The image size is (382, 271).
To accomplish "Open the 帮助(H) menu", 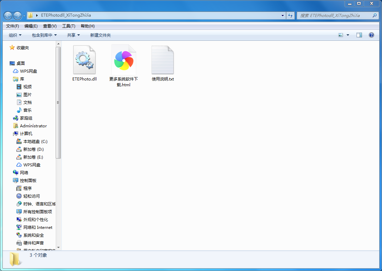I will [x=88, y=26].
